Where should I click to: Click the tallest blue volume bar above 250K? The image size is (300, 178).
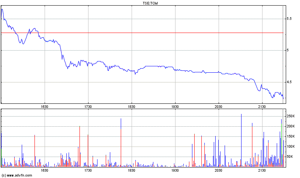coord(241,141)
